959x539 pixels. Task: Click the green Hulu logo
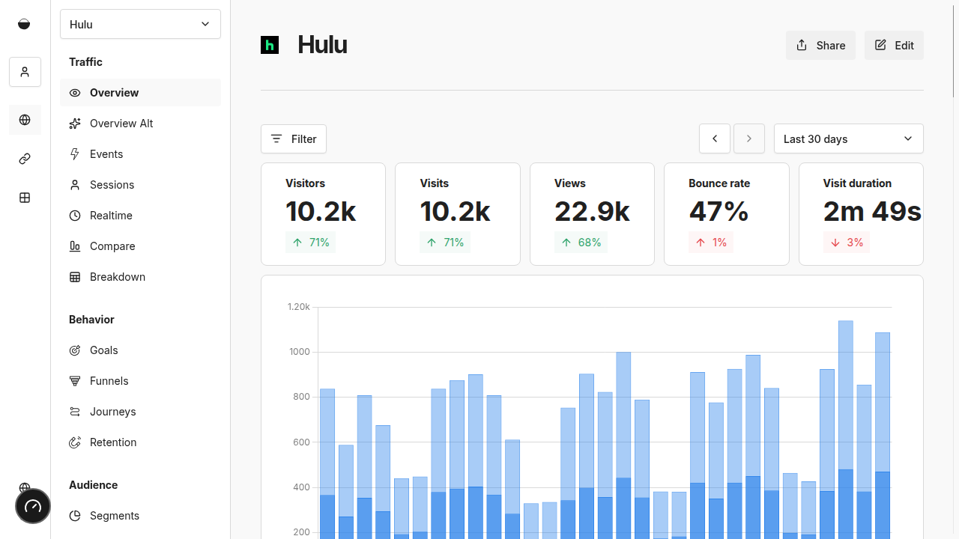coord(270,45)
